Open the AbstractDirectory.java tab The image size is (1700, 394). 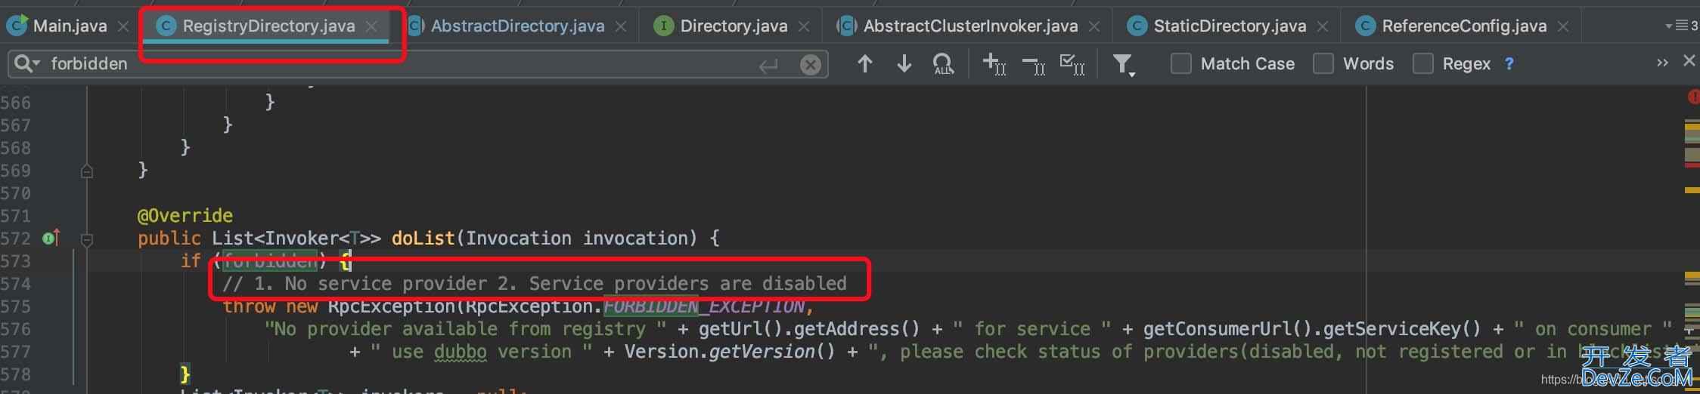(x=517, y=26)
